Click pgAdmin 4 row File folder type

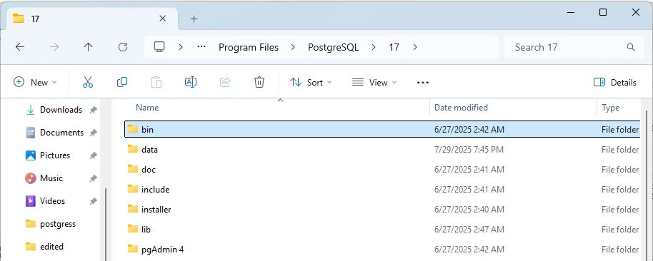620,250
